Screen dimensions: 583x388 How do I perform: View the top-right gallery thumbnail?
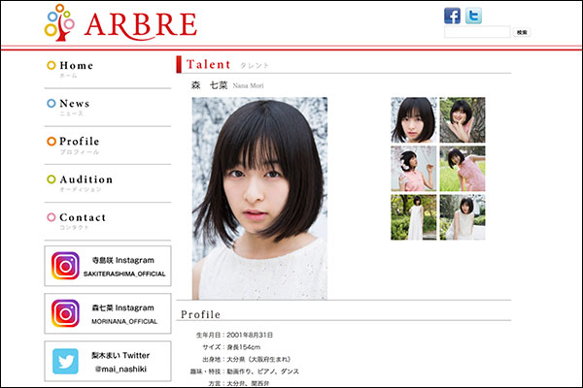point(462,120)
